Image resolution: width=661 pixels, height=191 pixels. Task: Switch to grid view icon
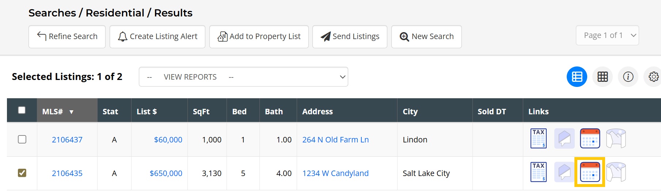(x=602, y=77)
